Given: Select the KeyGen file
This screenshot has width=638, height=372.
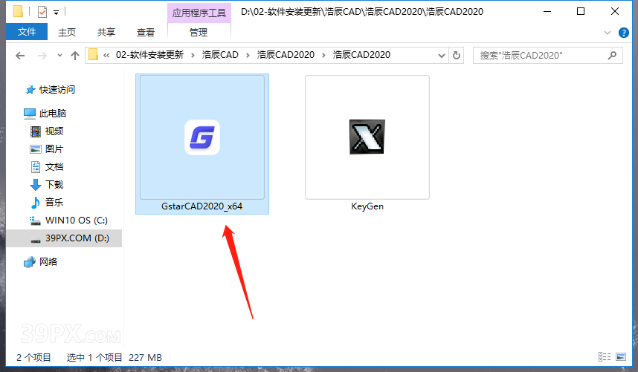Looking at the screenshot, I should tap(367, 144).
